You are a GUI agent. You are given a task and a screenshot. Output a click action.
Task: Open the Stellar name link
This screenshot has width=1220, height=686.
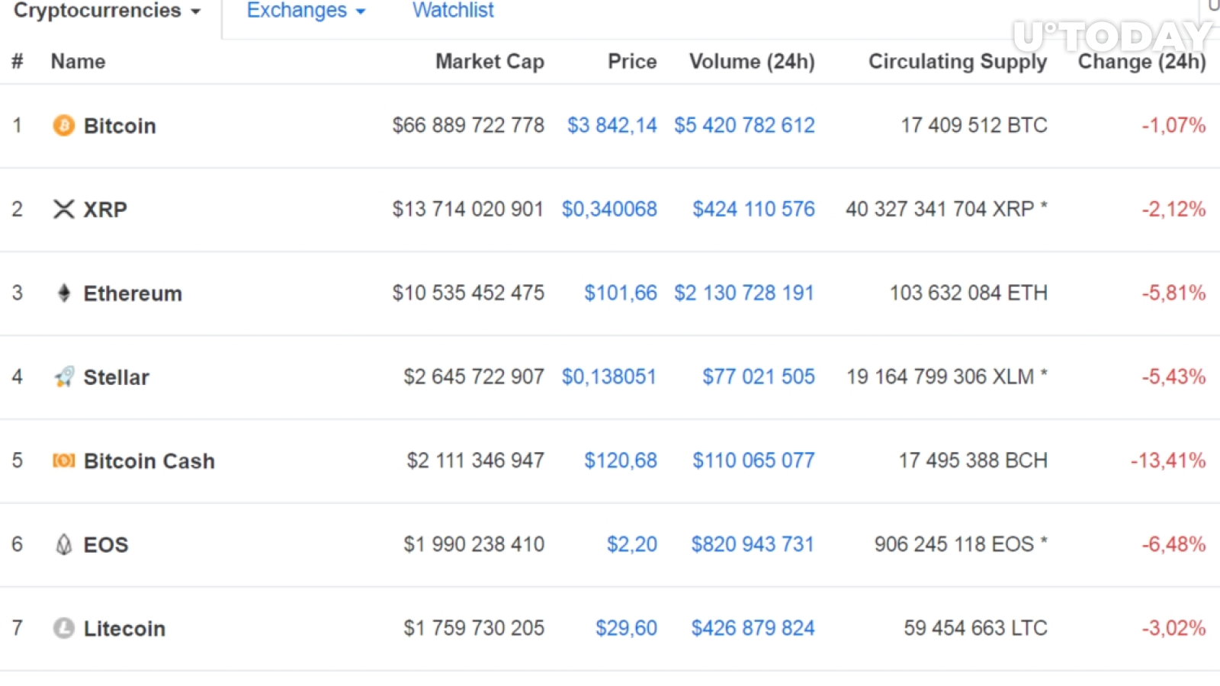pos(116,377)
